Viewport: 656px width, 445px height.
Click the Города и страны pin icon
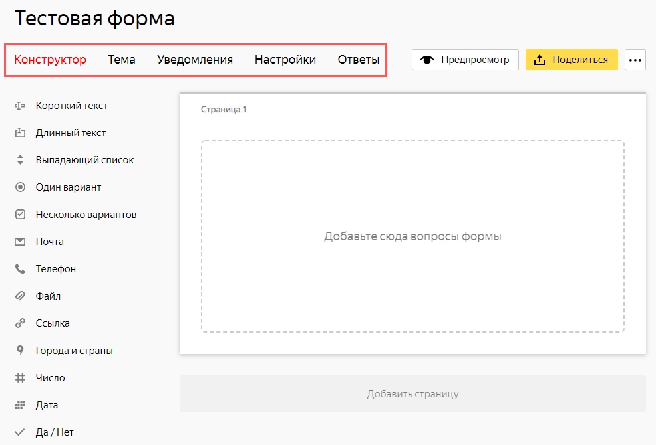[x=20, y=351]
